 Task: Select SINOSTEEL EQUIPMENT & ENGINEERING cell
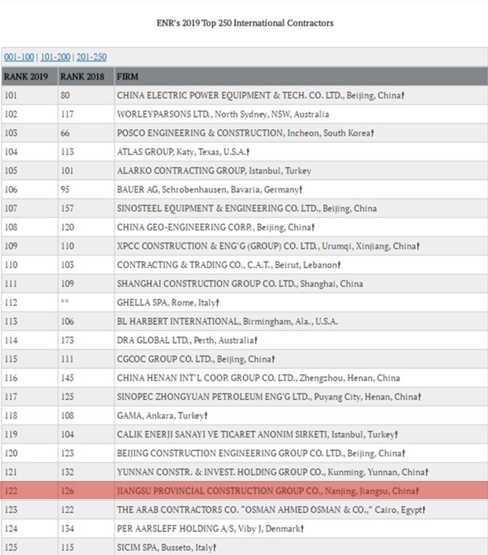(301, 208)
